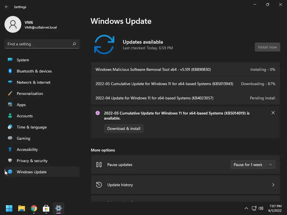This screenshot has width=287, height=215.
Task: Click the large blue update arrows icon
Action: (104, 45)
